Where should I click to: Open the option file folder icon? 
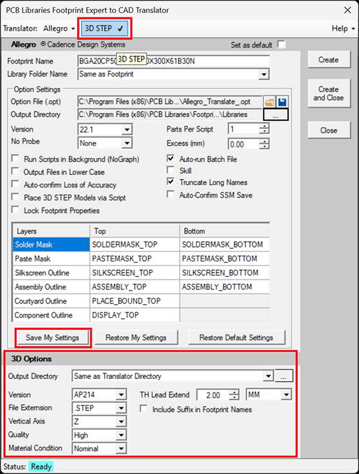(270, 102)
